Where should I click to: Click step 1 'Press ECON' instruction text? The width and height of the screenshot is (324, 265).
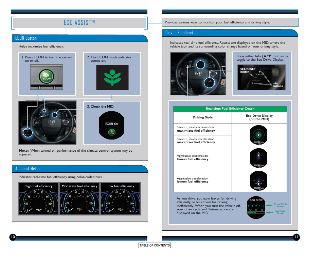(x=47, y=59)
